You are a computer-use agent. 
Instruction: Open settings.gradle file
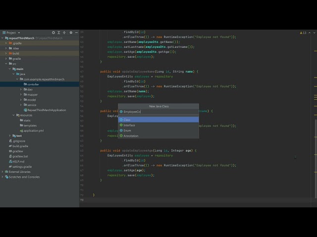click(x=22, y=167)
